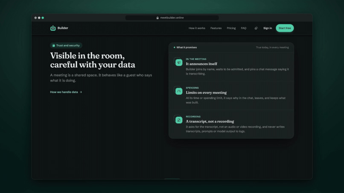Click the A transcript, not a recording heading
The height and width of the screenshot is (193, 344).
(210, 121)
